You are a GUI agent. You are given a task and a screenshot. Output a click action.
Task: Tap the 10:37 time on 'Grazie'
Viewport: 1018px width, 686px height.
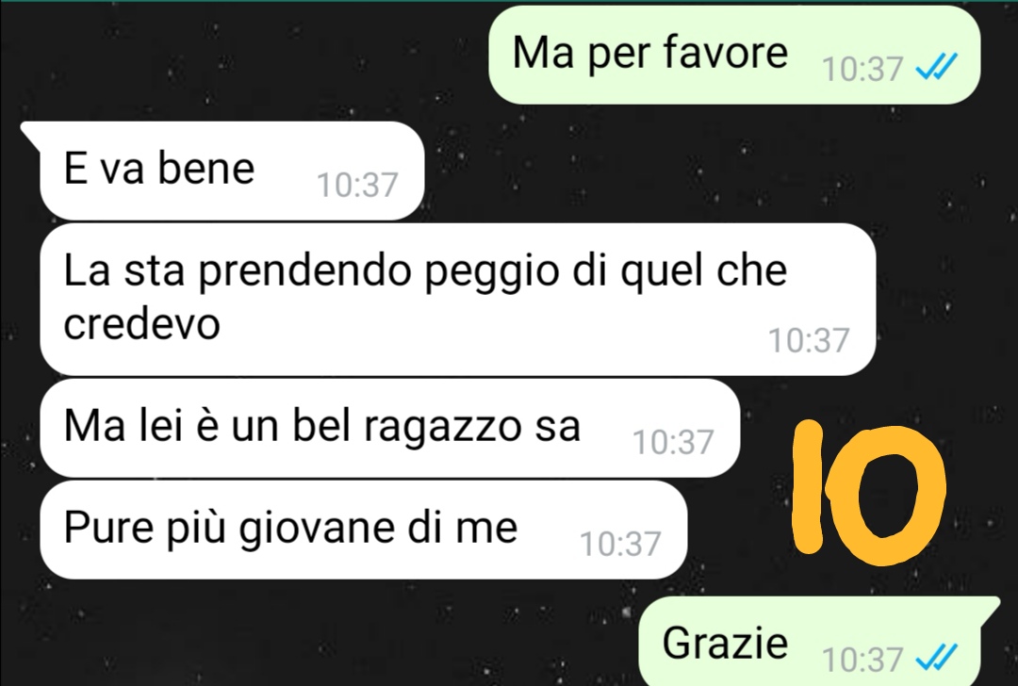point(862,660)
